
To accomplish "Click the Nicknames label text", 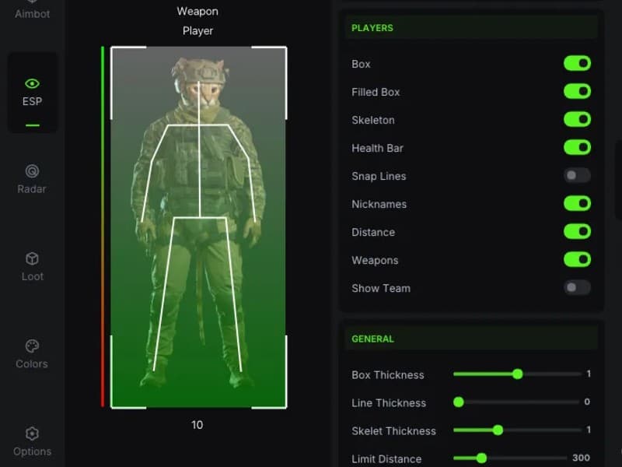I will coord(379,204).
